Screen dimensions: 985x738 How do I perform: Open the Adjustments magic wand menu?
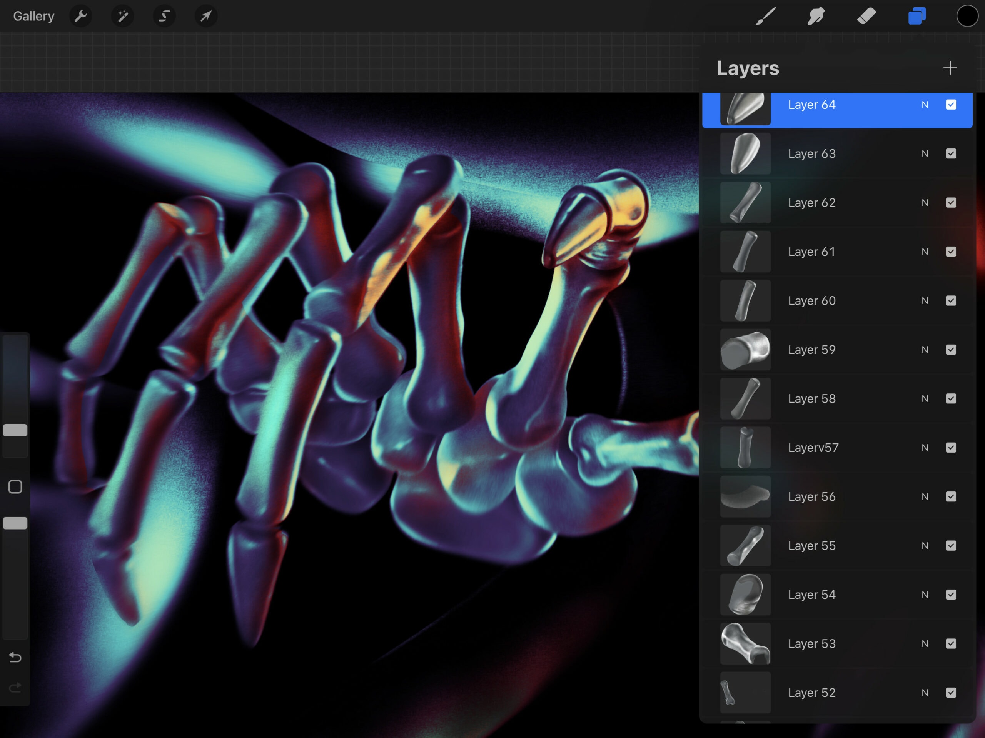click(x=122, y=17)
